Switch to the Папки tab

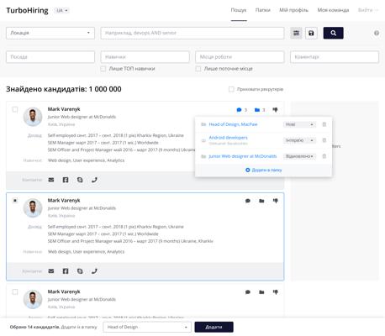pyautogui.click(x=262, y=10)
